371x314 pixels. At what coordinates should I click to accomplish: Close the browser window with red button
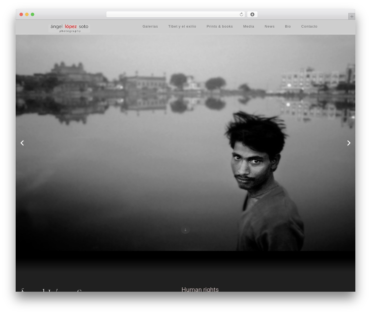pos(21,14)
